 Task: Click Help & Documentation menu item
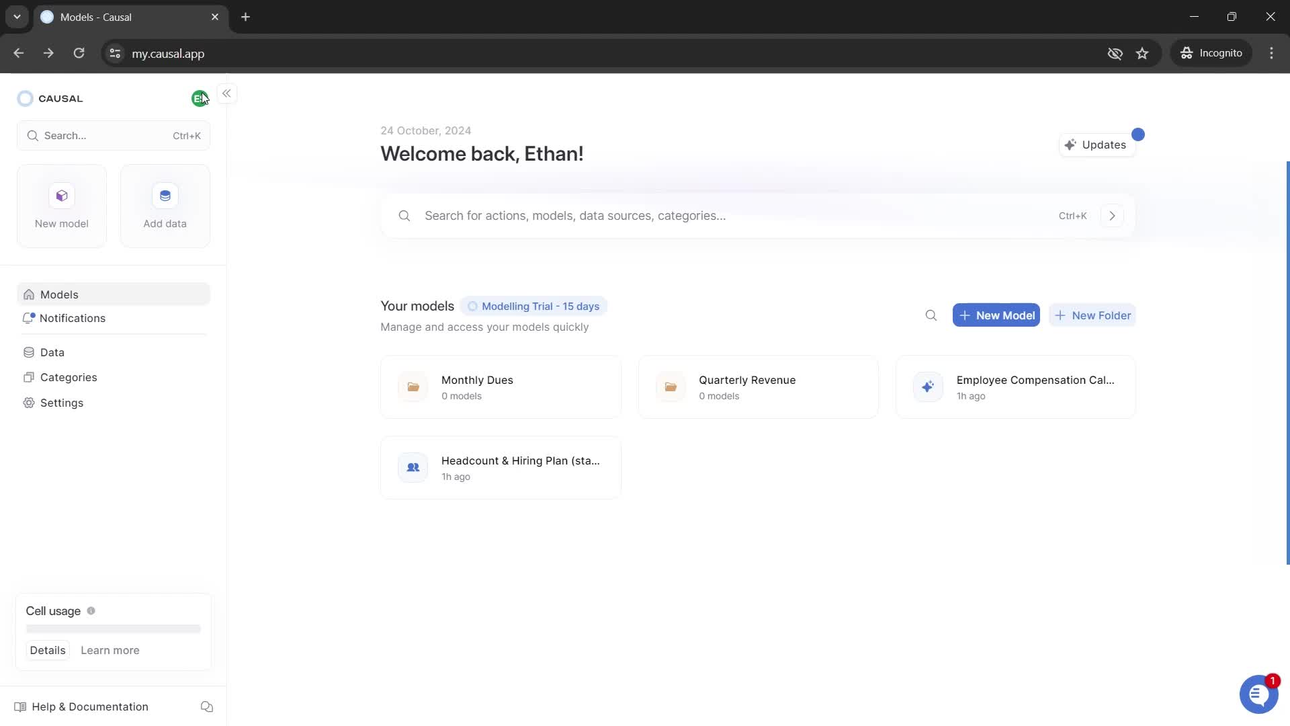(89, 707)
